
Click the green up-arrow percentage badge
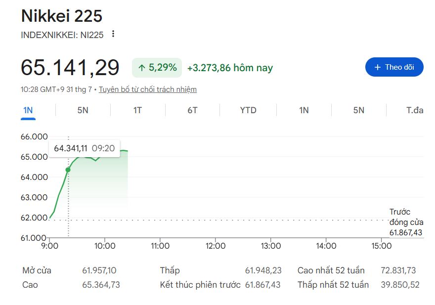pyautogui.click(x=157, y=67)
